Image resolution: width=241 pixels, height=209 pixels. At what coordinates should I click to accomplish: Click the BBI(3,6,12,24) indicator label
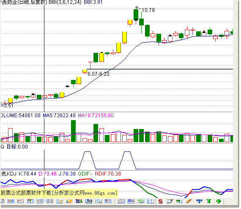(x=65, y=2)
